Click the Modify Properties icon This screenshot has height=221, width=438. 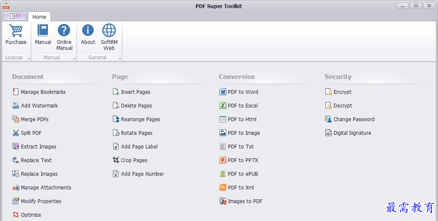(x=16, y=201)
